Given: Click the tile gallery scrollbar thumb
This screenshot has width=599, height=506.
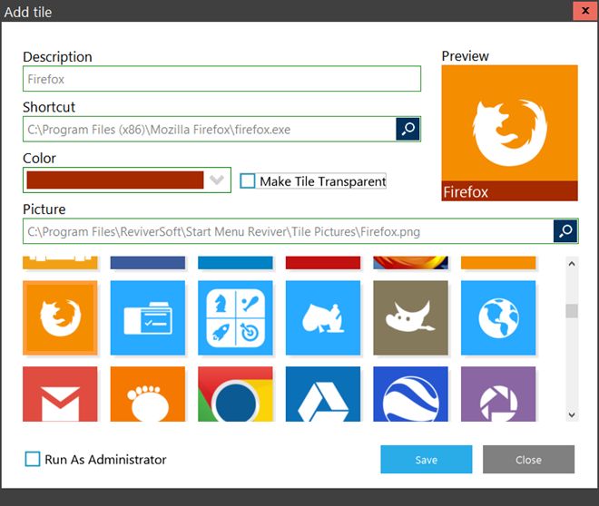Looking at the screenshot, I should pyautogui.click(x=572, y=311).
